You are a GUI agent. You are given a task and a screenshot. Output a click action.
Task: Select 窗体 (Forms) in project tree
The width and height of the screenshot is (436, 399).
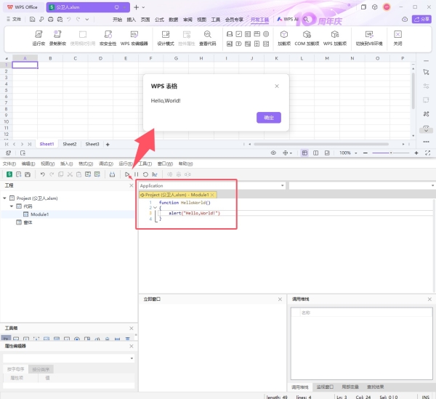(28, 222)
